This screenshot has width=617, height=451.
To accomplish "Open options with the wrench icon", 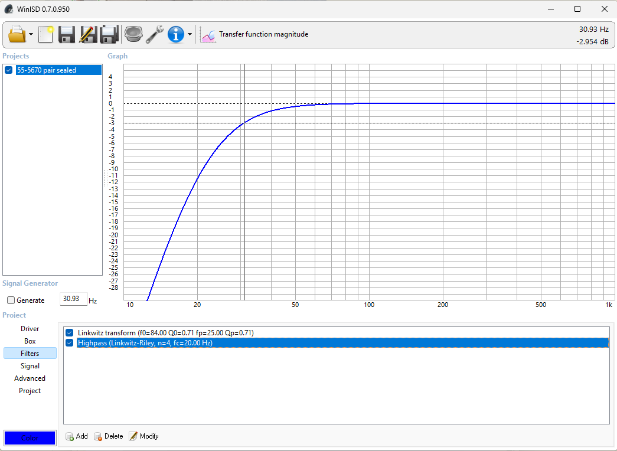I will pyautogui.click(x=155, y=34).
